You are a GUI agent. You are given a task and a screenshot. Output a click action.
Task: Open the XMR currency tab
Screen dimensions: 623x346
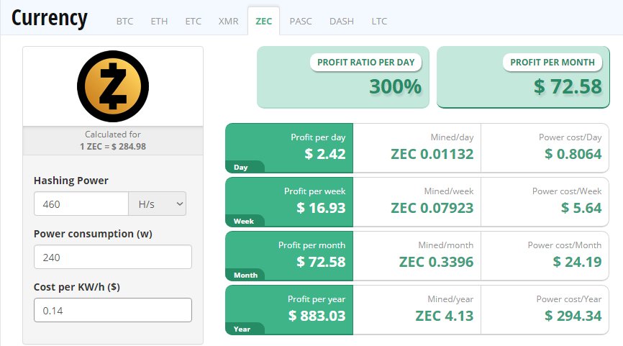click(229, 21)
